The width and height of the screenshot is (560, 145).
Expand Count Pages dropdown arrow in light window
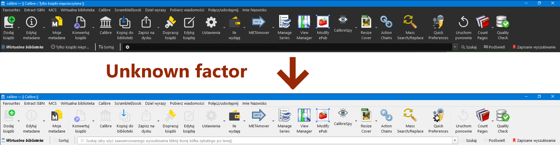tap(493, 121)
